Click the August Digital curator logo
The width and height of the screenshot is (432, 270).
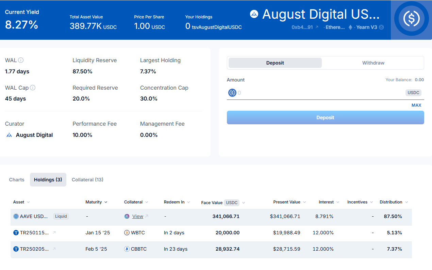click(x=9, y=135)
